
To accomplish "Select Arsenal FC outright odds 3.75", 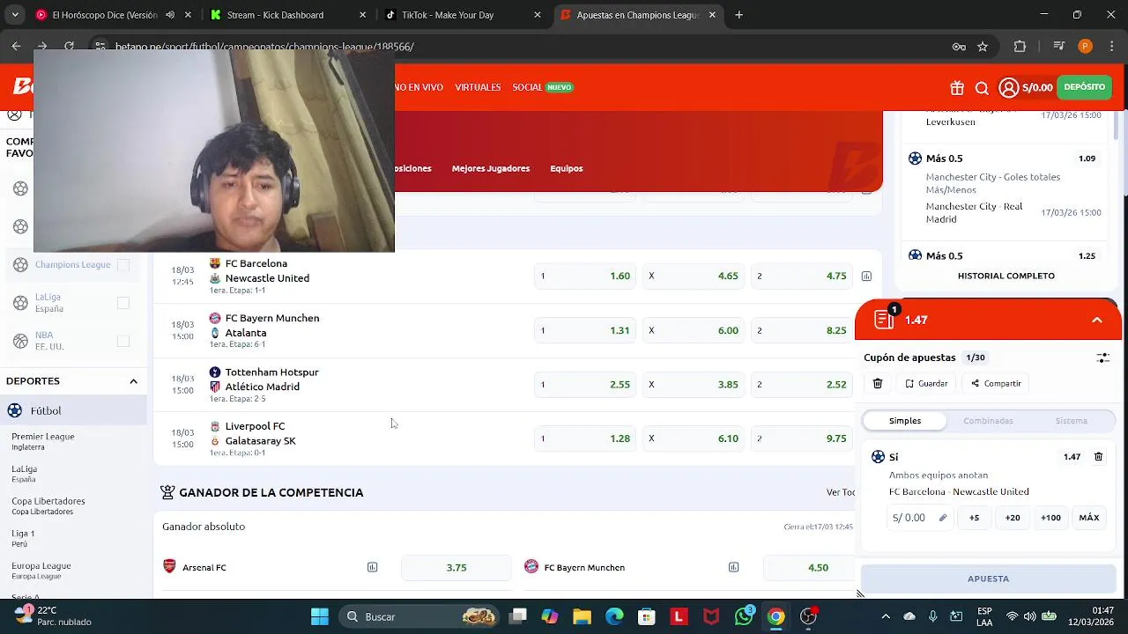I will (x=456, y=568).
